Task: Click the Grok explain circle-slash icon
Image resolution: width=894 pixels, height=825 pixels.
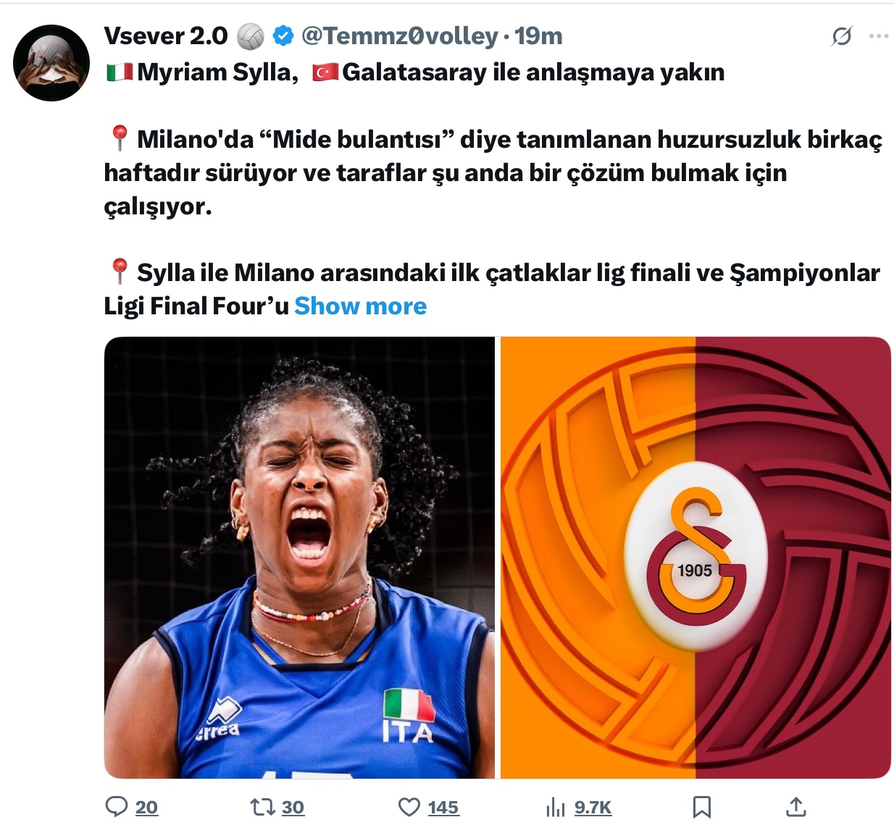Action: click(x=842, y=35)
